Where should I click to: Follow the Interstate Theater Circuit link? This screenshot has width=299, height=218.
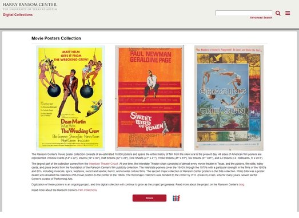pyautogui.click(x=103, y=164)
